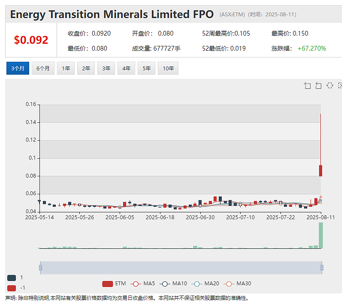Image resolution: width=347 pixels, height=305 pixels.
Task: Click the zoom reset (back) icon
Action: coord(318,85)
